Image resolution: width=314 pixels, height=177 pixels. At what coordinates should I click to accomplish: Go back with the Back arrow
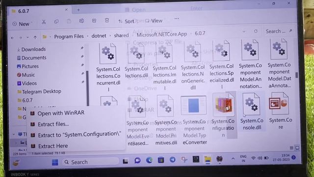pos(12,38)
